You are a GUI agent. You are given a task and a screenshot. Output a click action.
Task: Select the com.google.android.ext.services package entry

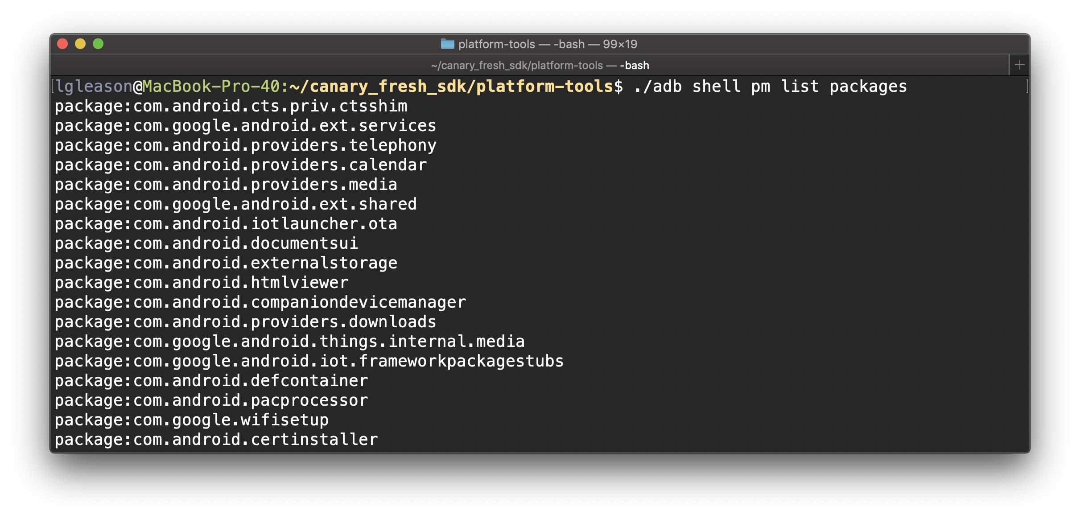[245, 125]
